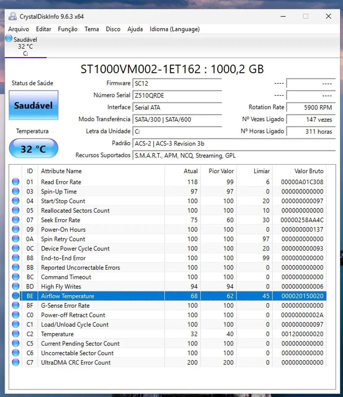Click the Interface field showing Serial ATA
The width and height of the screenshot is (343, 397).
177,108
